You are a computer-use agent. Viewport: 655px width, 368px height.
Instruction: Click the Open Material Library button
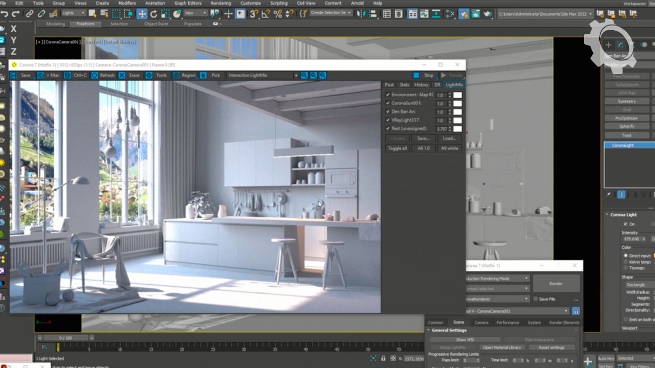(x=501, y=348)
